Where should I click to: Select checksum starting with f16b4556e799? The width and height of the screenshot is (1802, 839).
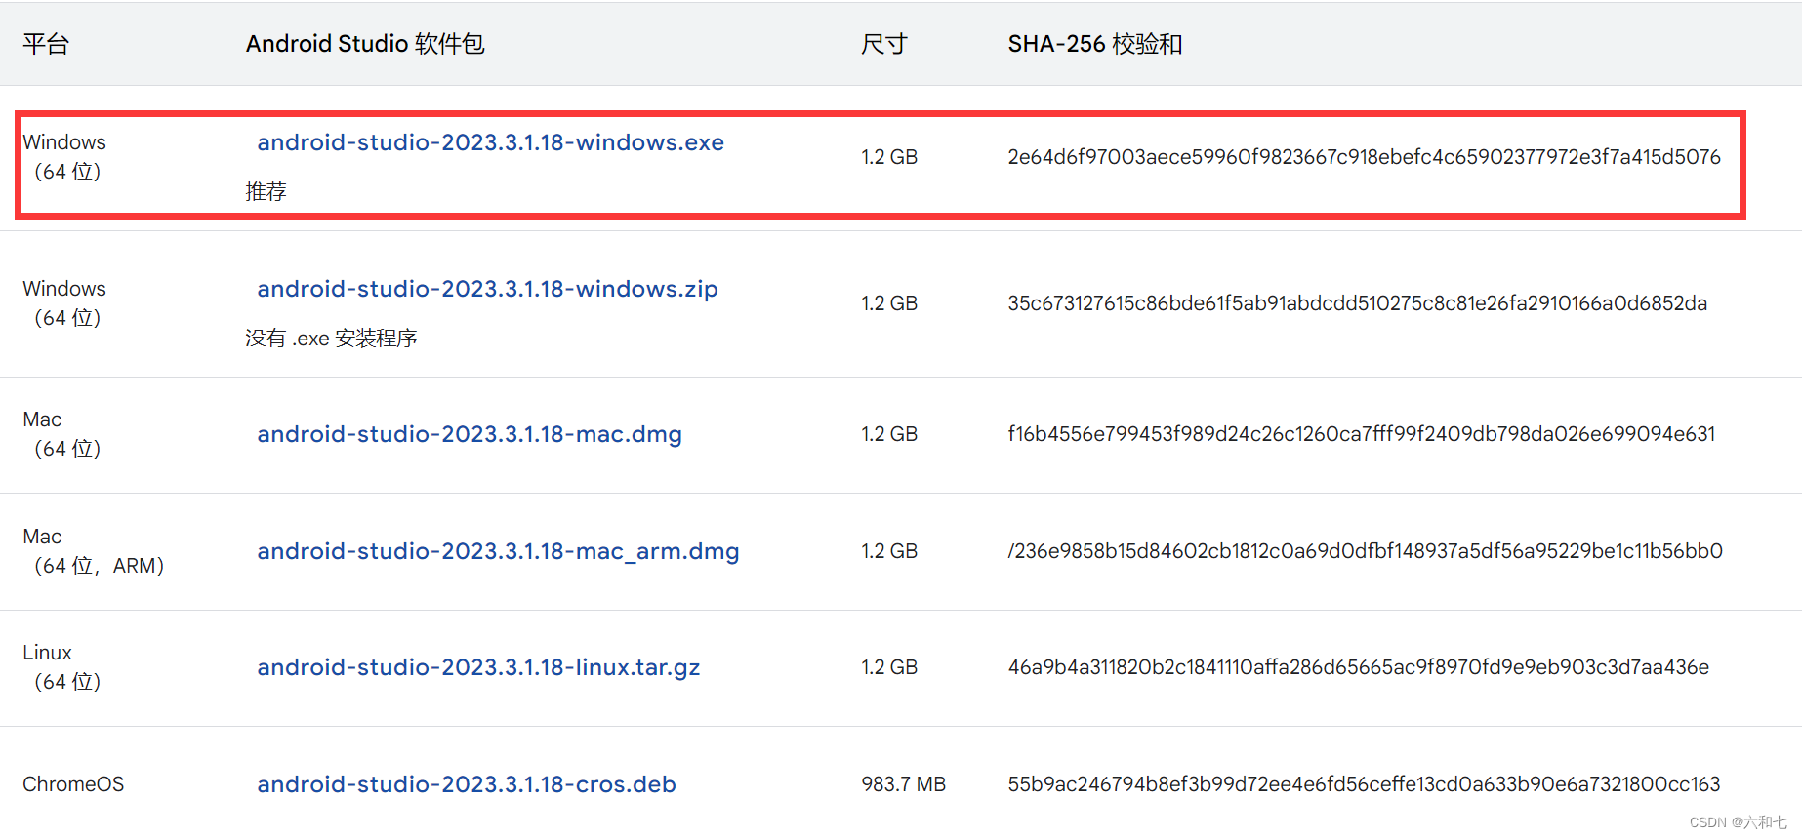1361,434
